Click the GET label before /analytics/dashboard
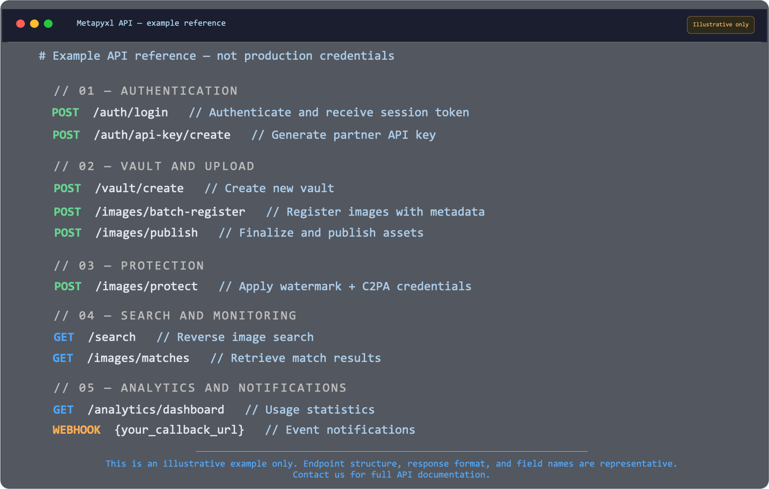Image resolution: width=769 pixels, height=489 pixels. pos(63,410)
